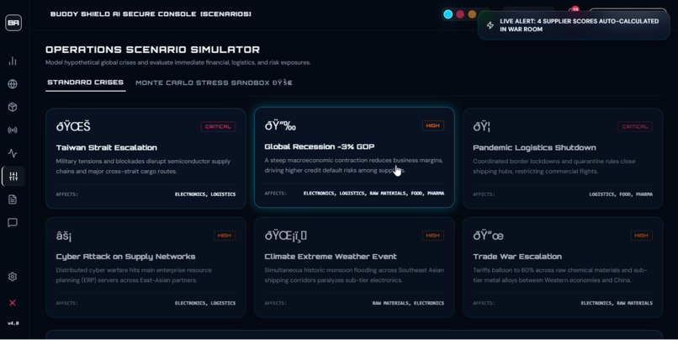Click the Global Recession card emoji icon

pyautogui.click(x=280, y=125)
